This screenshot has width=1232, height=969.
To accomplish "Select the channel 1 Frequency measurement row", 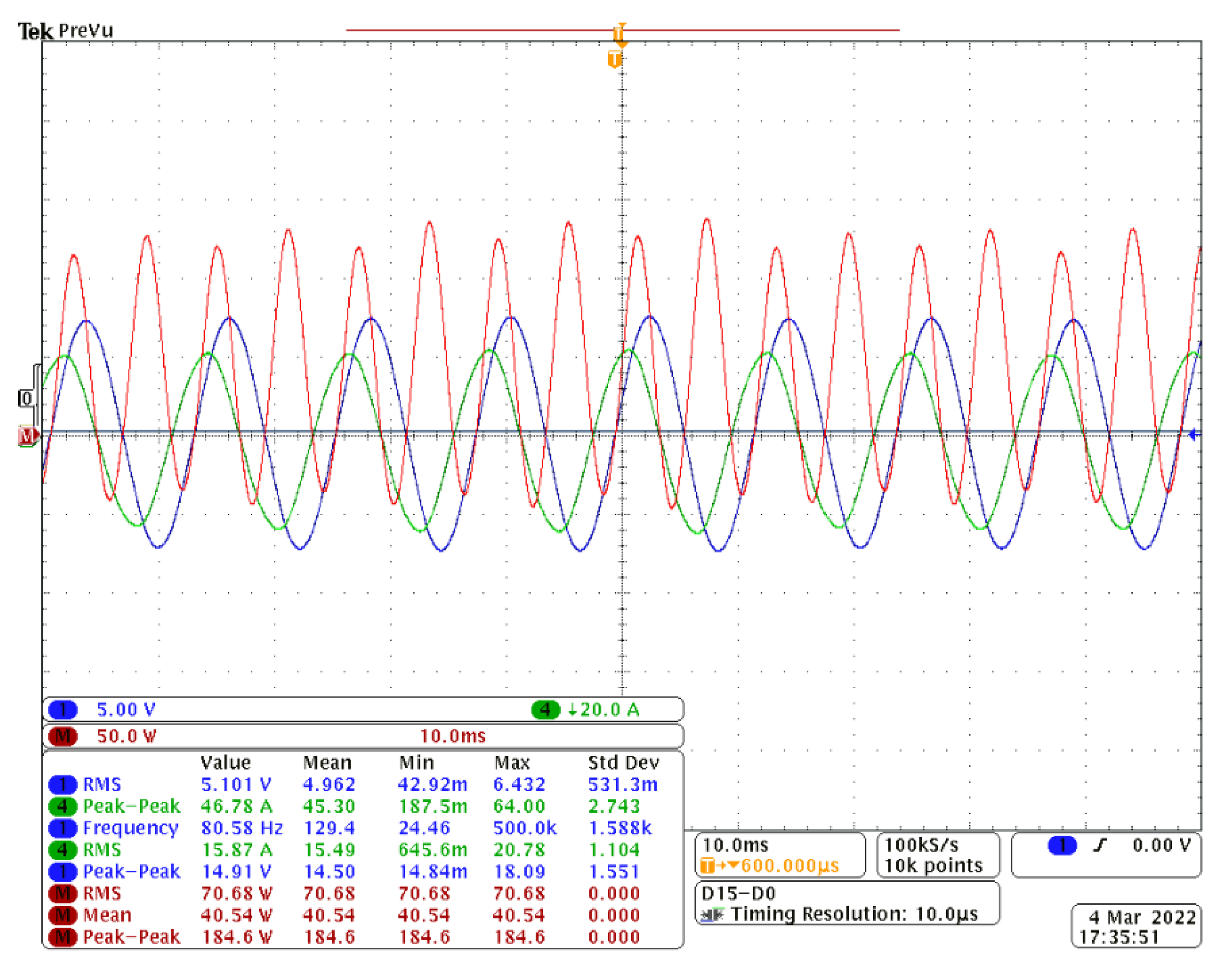I will (x=131, y=828).
